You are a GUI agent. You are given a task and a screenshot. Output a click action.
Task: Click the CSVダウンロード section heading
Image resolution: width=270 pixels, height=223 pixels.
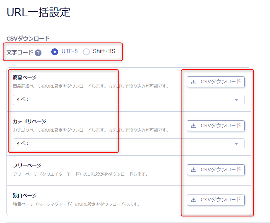28,38
